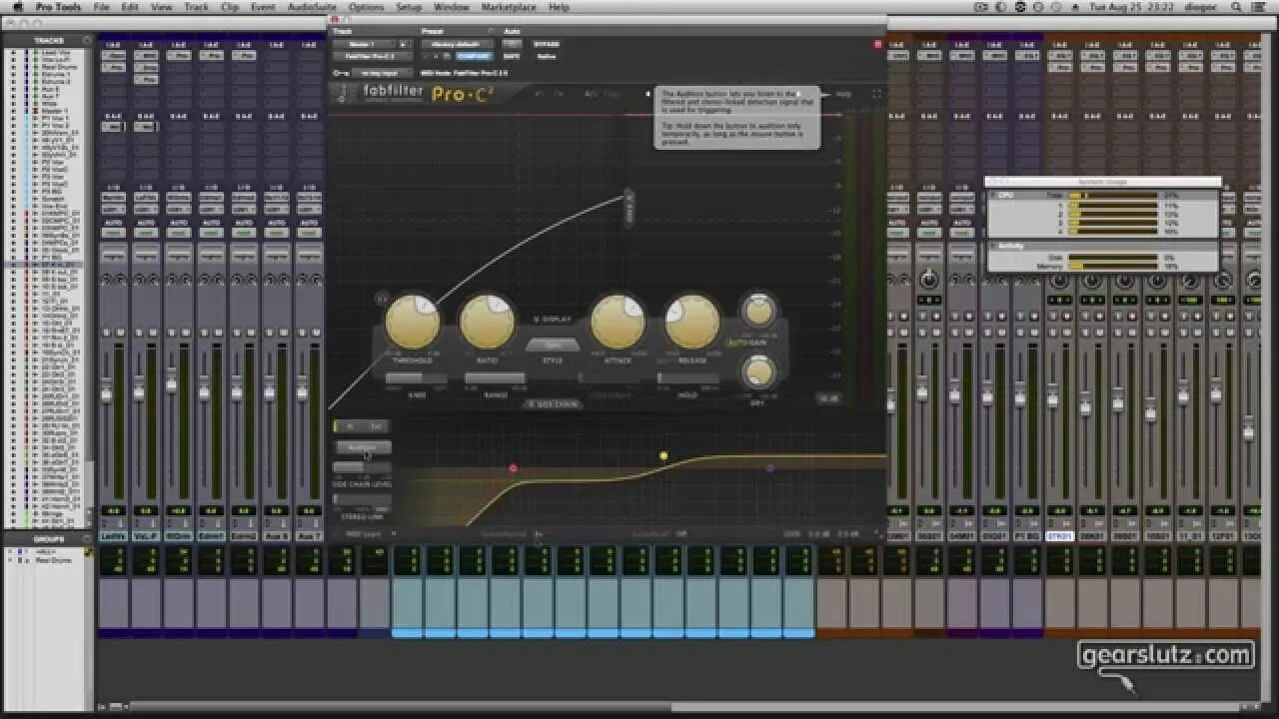Click the Dry knob
Screen dimensions: 1279x719
758,372
